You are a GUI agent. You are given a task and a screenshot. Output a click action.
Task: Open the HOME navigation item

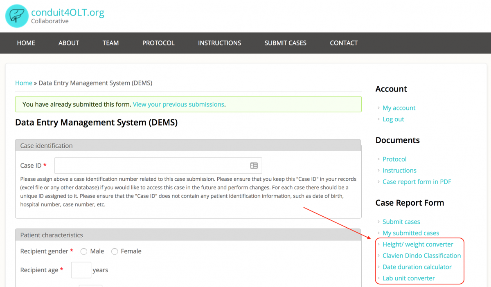click(x=26, y=43)
